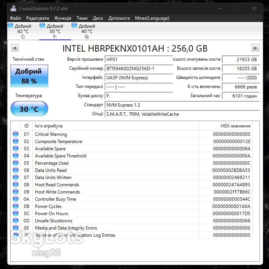The image size is (269, 269).
Task: Click total hours value 6101 годин
Action: (241, 96)
